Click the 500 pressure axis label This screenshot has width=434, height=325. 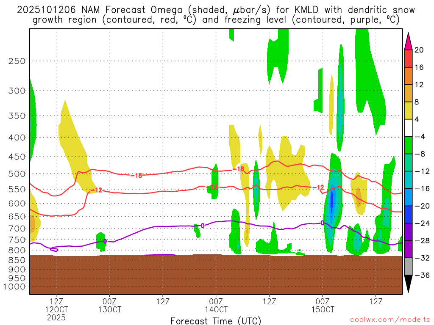point(17,174)
